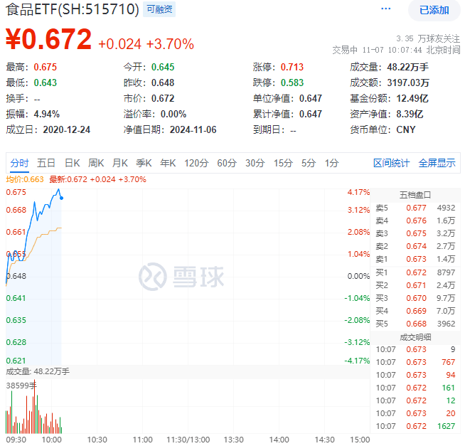Screen dimensions: 465x446
Task: Select the 卖3 0.675 order row
Action: (415, 233)
